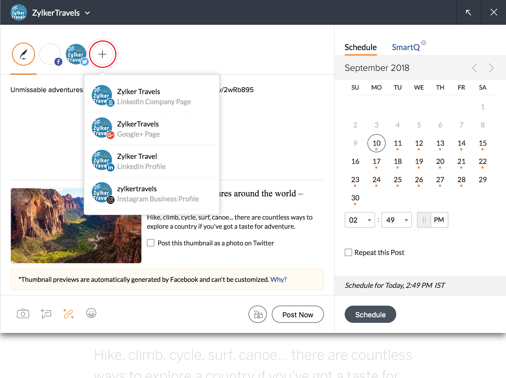This screenshot has height=378, width=506.
Task: Select the Facebook channel avatar
Action: pos(50,54)
